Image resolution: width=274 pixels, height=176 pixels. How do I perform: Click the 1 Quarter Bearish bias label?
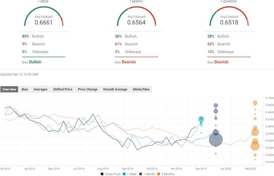click(x=221, y=62)
